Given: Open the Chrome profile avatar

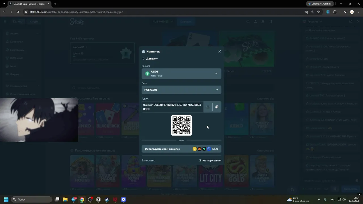Looking at the screenshot, I should (352, 12).
